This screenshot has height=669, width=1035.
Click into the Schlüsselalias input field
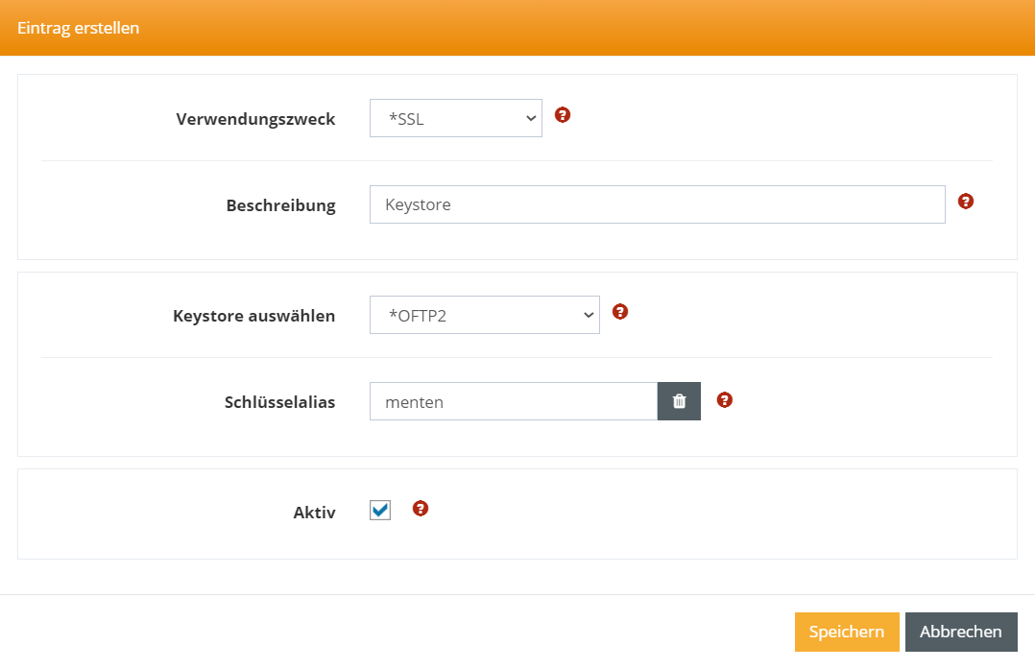click(513, 401)
